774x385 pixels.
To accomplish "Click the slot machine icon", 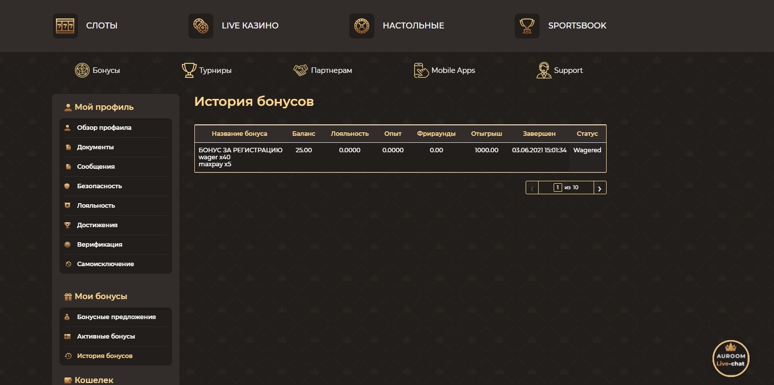I will tap(65, 26).
